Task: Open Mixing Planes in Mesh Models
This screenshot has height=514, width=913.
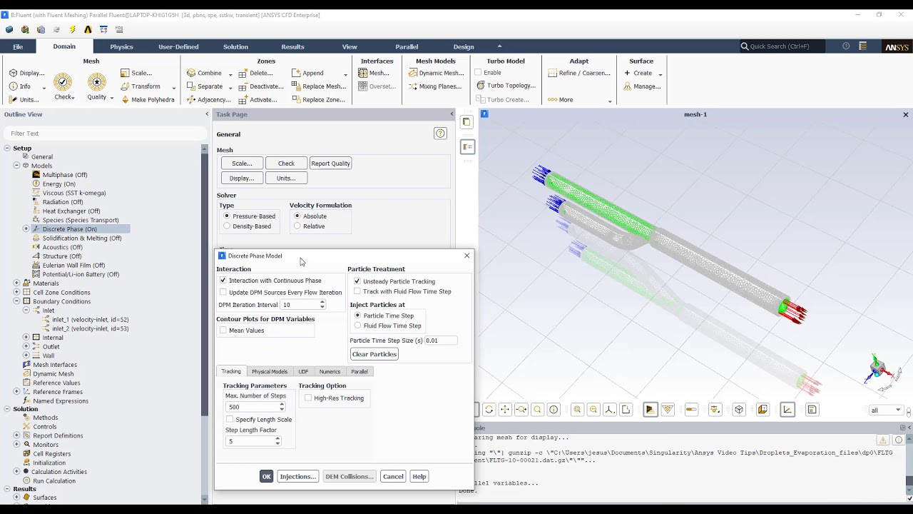Action: point(435,86)
